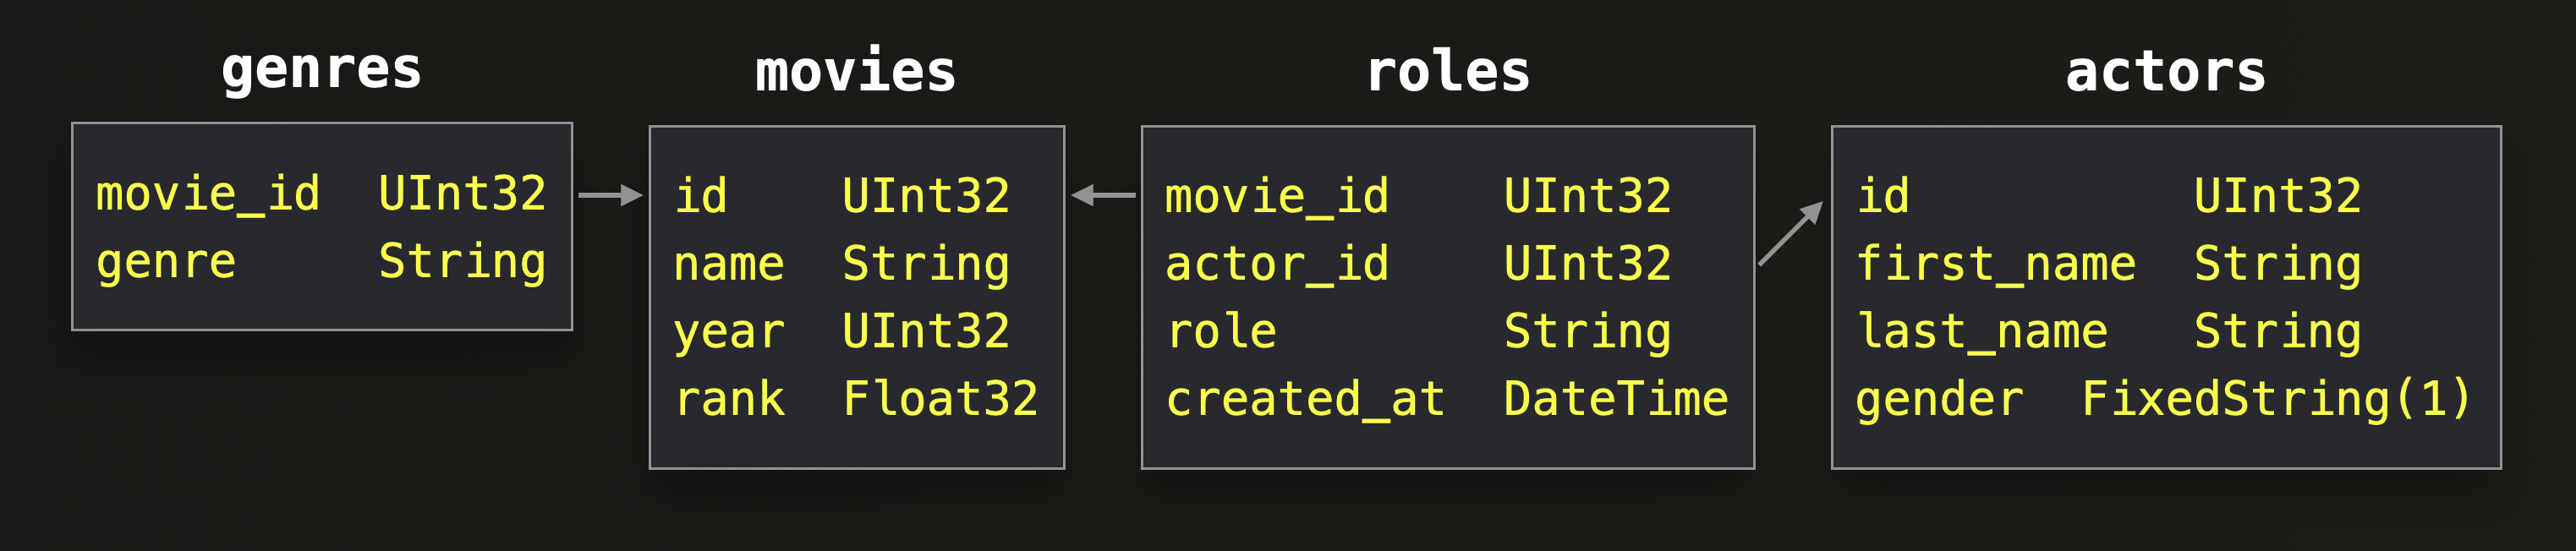This screenshot has height=551, width=2576.
Task: Select the genres table title
Action: coord(321,70)
